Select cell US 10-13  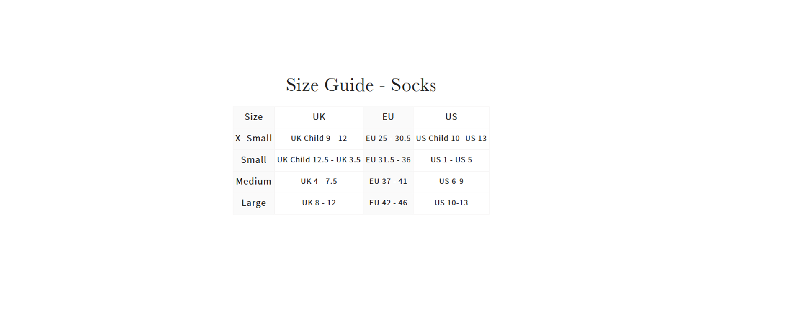coord(451,203)
